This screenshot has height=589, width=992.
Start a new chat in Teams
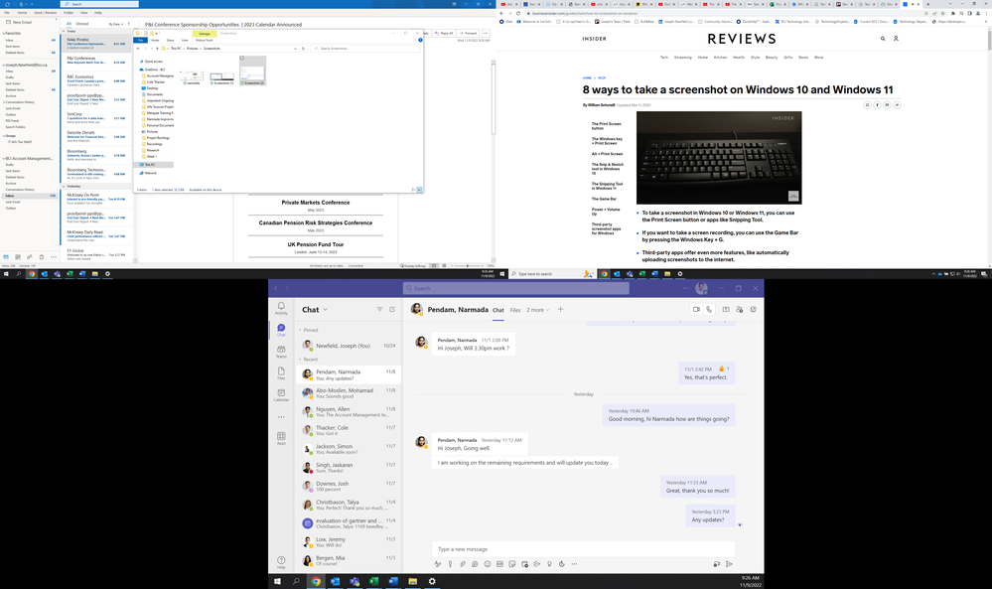tap(392, 309)
